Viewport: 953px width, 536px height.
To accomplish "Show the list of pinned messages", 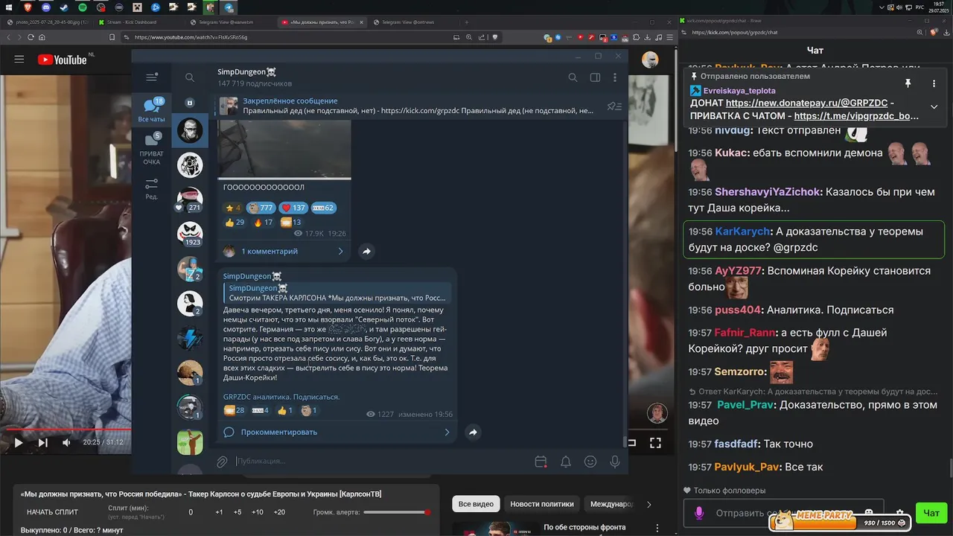I will 614,106.
